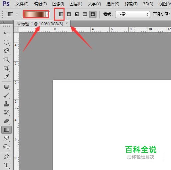
Task: Click the ruler origin corner box
Action: click(x=16, y=29)
